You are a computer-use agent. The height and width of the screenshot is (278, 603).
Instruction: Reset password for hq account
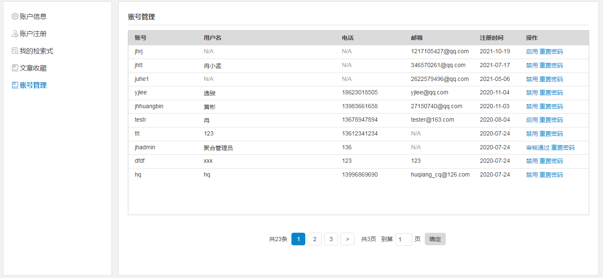551,175
